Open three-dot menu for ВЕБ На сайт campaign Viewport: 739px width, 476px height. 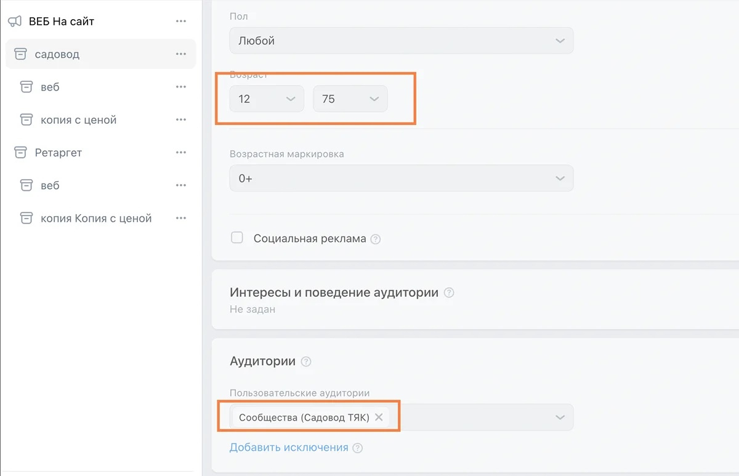(x=180, y=22)
